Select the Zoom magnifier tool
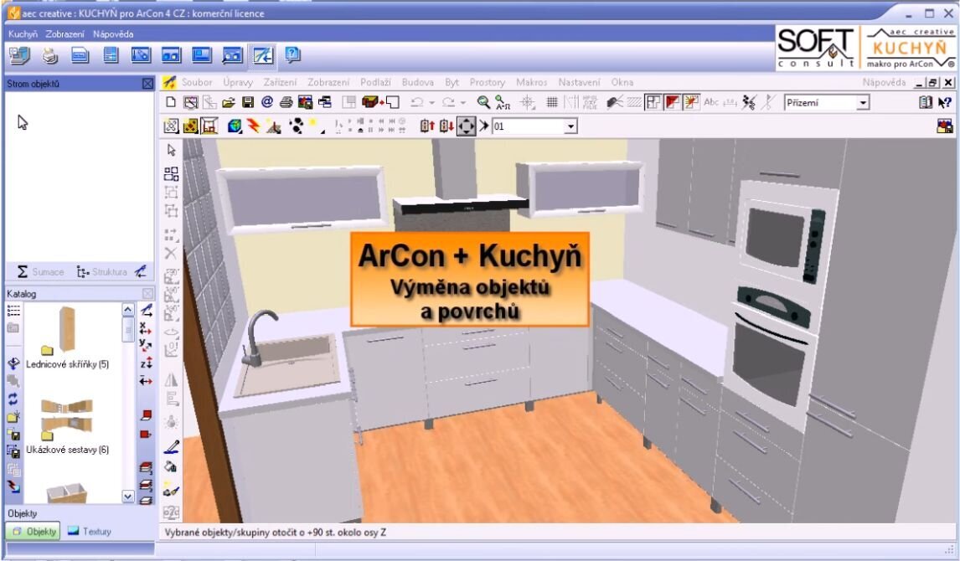The image size is (960, 561). pyautogui.click(x=481, y=102)
